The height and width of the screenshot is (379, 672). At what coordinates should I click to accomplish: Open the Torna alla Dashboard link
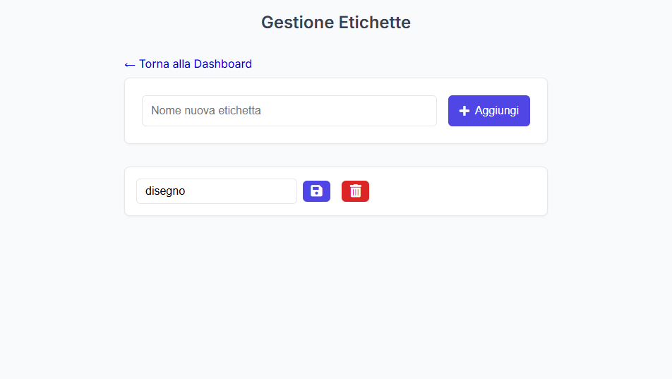188,64
